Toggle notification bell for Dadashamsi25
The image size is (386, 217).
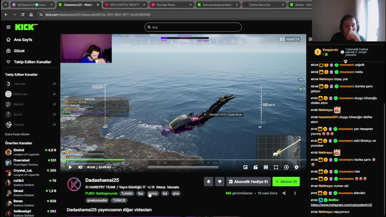pyautogui.click(x=208, y=181)
